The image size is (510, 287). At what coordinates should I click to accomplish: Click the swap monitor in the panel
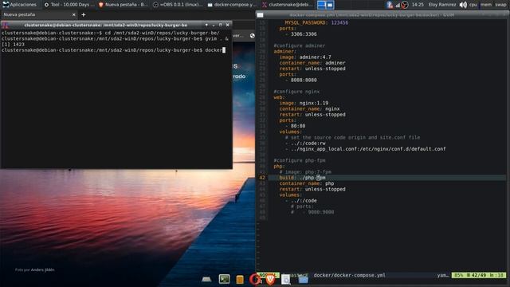pos(500,5)
